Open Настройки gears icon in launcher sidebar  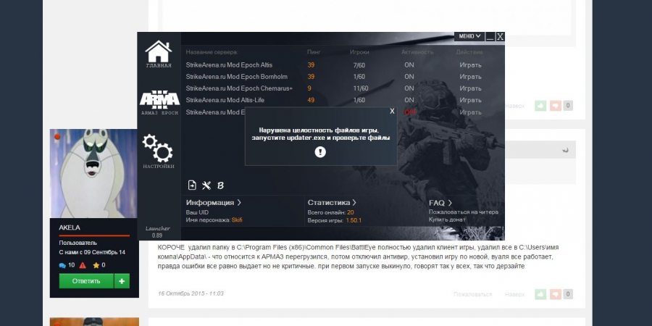[158, 148]
